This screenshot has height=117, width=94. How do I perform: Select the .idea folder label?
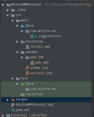pos(21,10)
